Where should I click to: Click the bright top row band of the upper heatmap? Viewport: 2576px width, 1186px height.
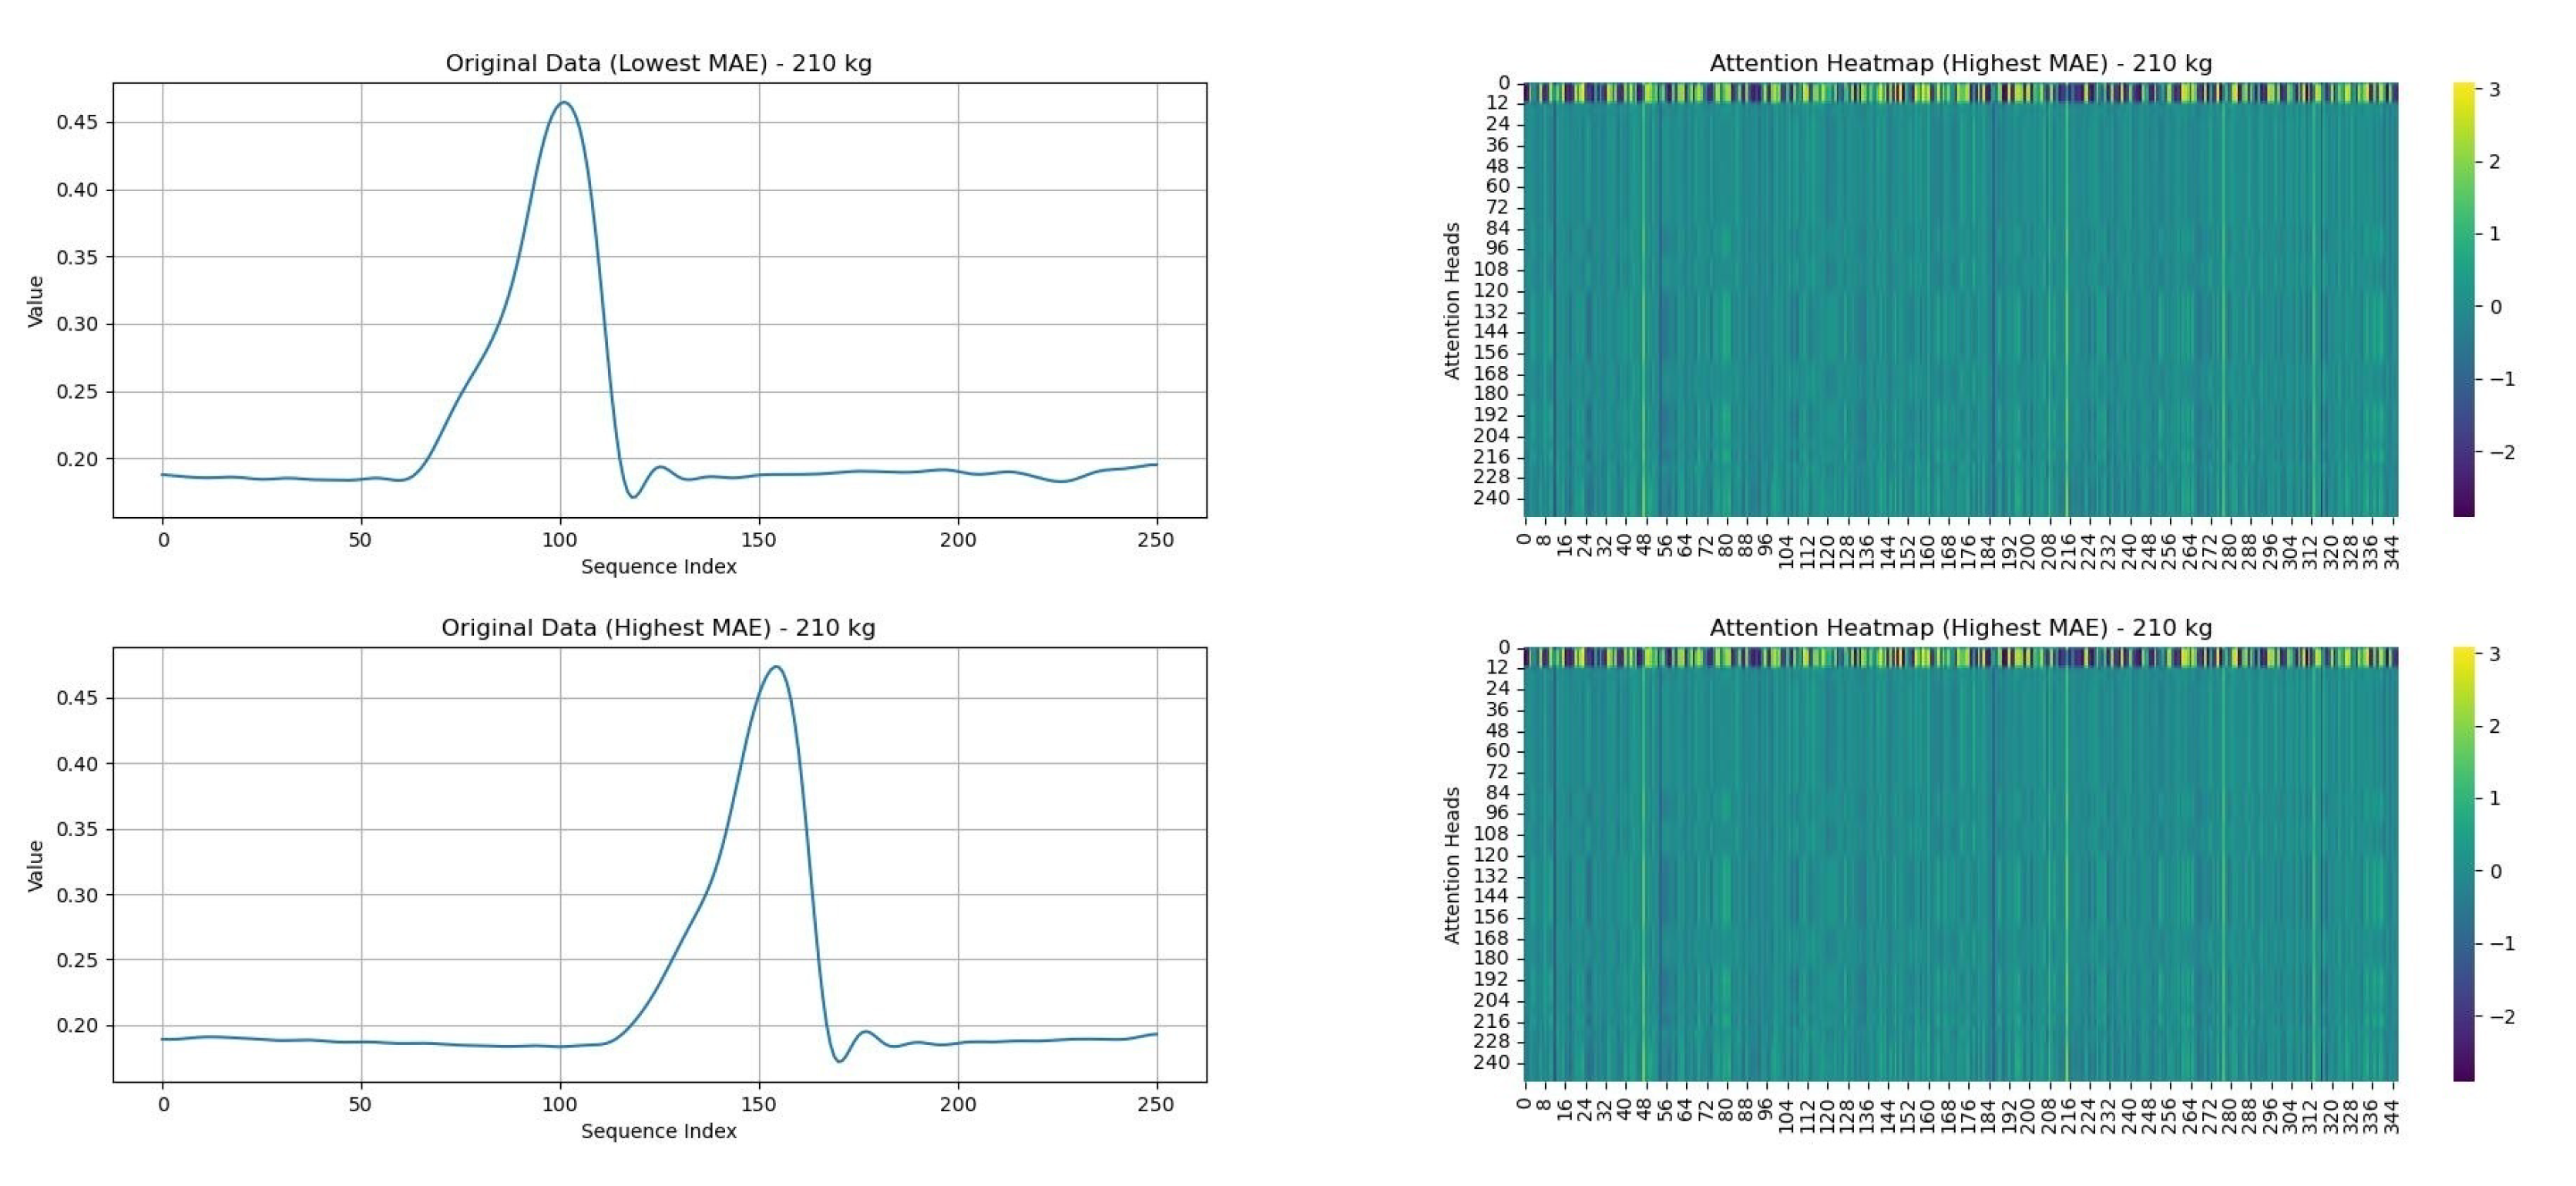pos(1961,92)
